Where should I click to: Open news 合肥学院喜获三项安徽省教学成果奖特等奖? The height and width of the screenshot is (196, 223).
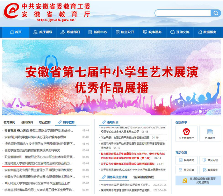pos(32,150)
